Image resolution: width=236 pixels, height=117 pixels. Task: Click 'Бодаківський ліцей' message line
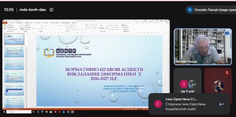(x=181, y=109)
